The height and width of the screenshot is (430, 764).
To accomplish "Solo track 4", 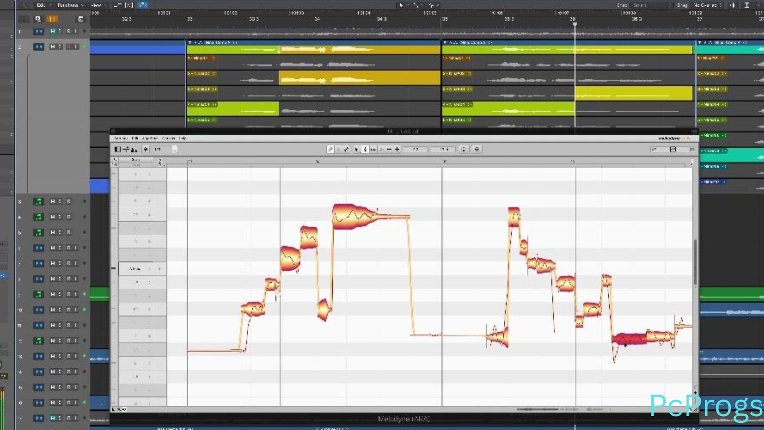I will pos(60,217).
